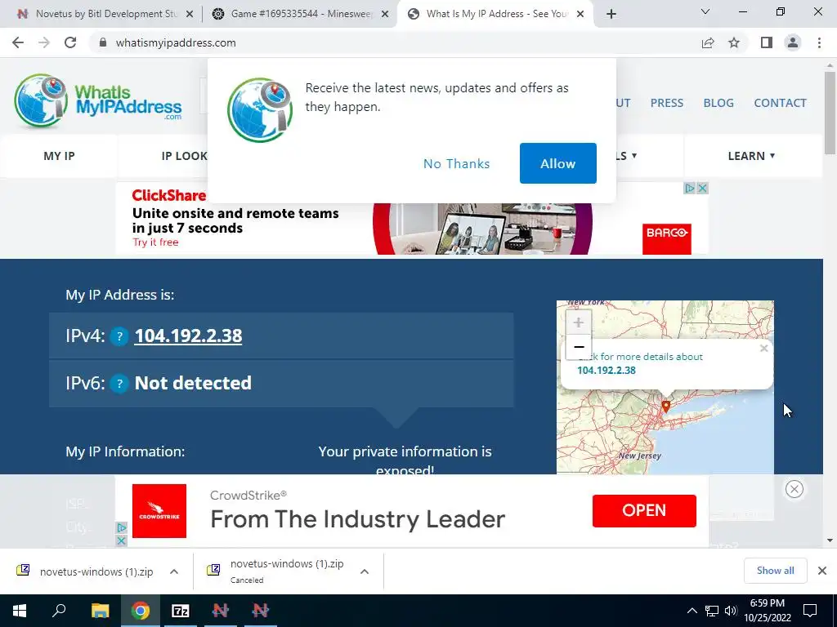This screenshot has width=837, height=627.
Task: Open AdChoices info on ClickShare ad
Action: (x=690, y=189)
